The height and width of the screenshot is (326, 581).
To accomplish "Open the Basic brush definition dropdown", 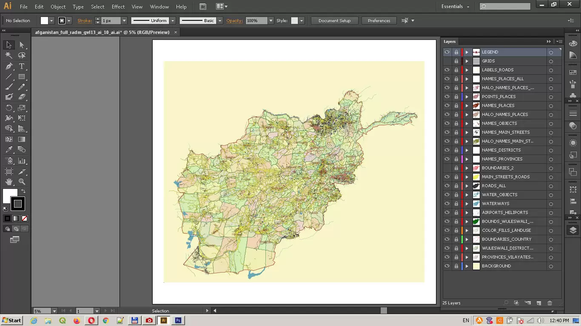I will (x=220, y=20).
